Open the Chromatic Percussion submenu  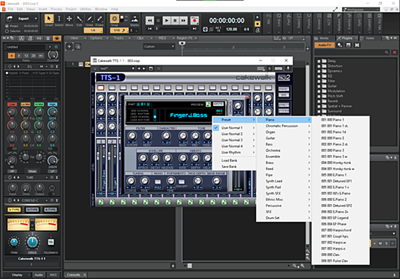tap(284, 126)
